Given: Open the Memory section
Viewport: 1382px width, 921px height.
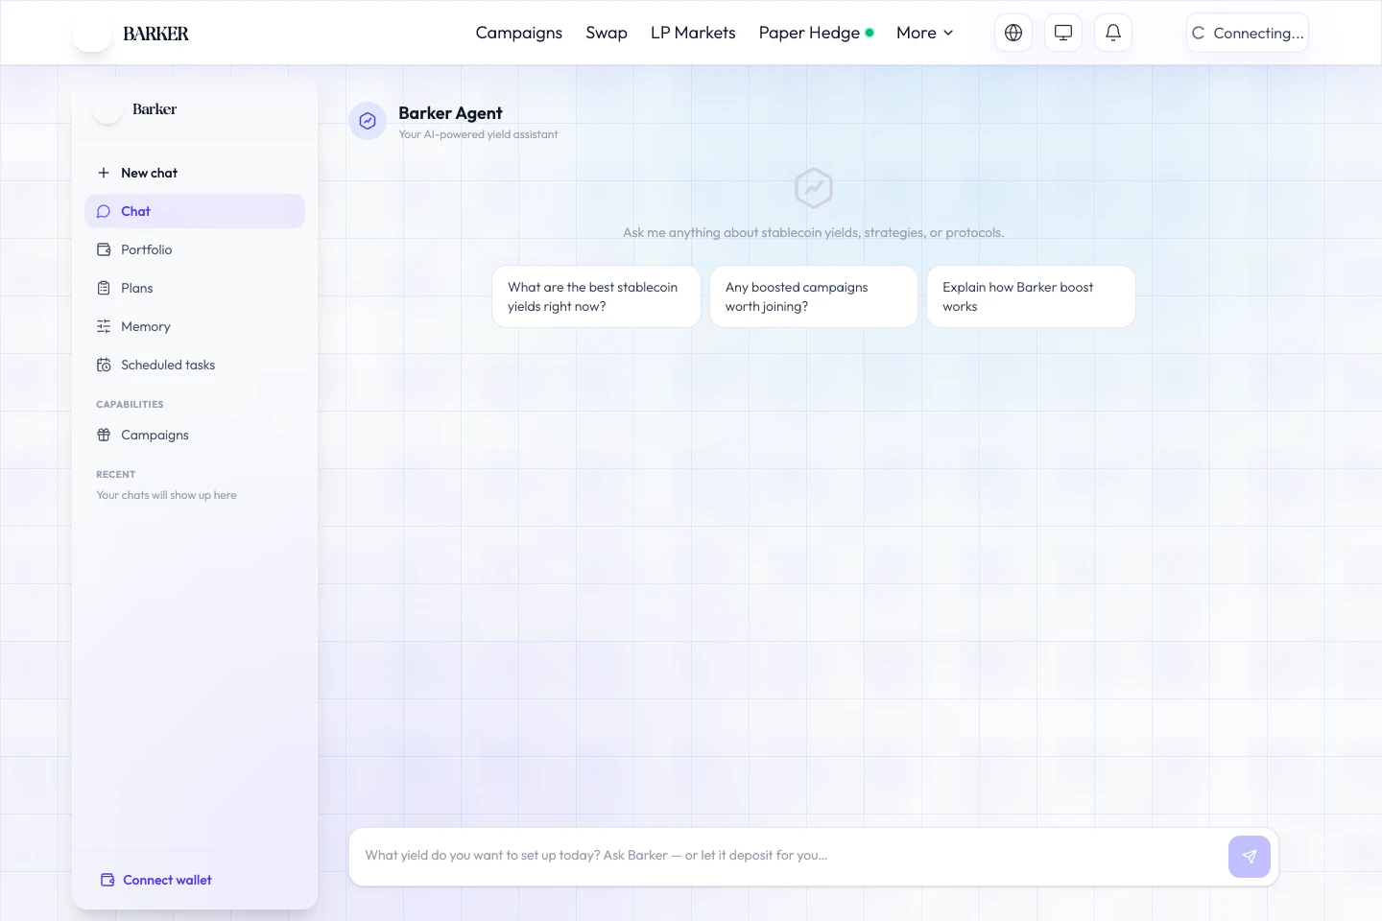Looking at the screenshot, I should (195, 326).
